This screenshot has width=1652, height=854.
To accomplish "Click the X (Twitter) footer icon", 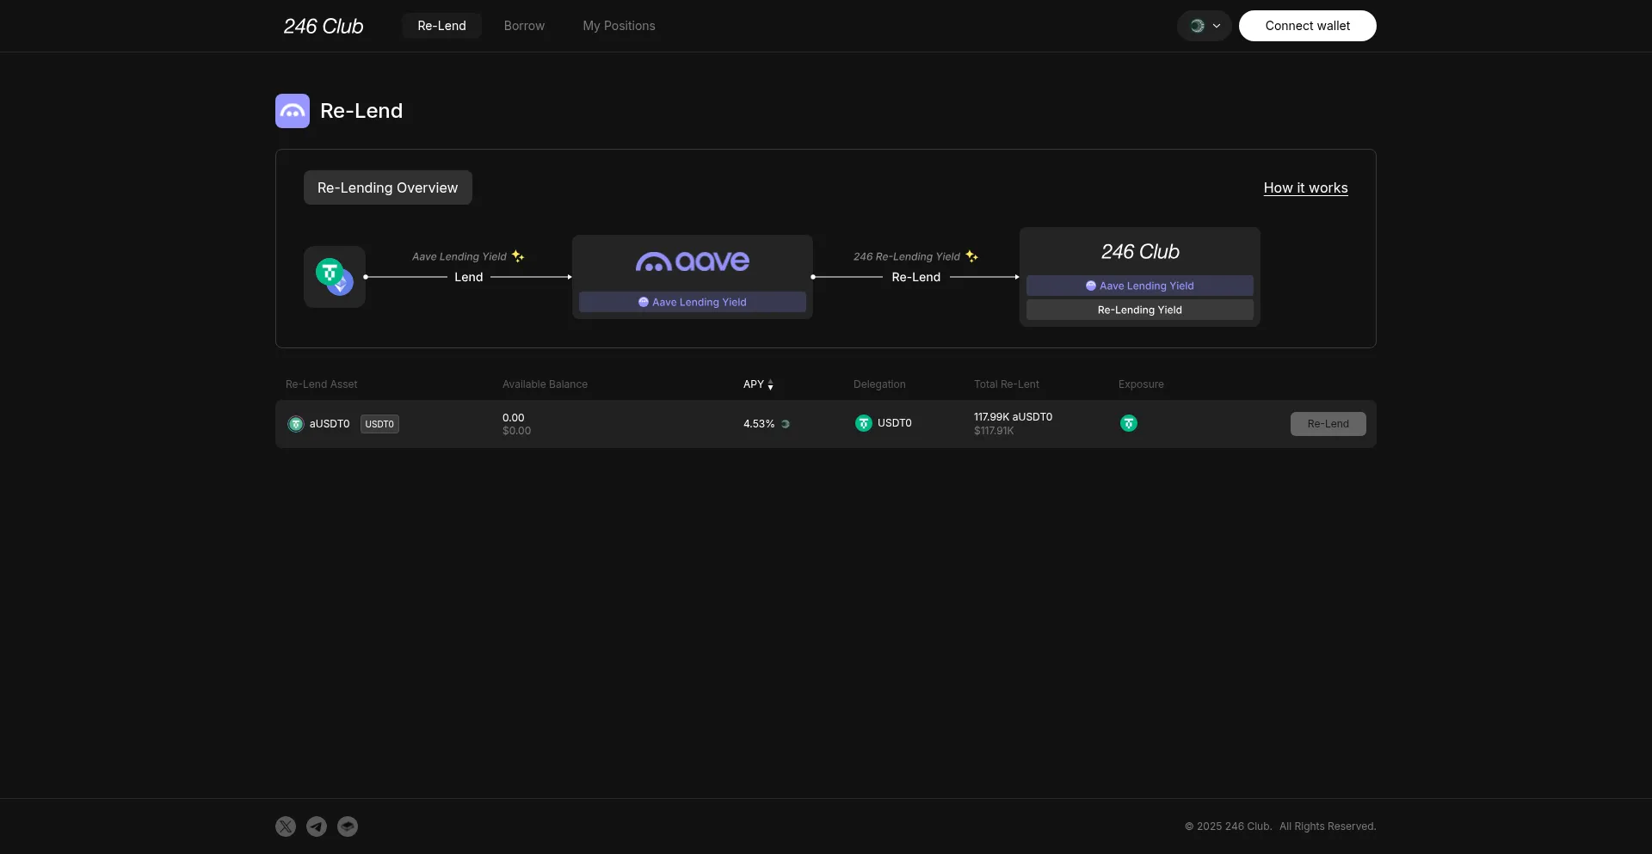I will [286, 826].
